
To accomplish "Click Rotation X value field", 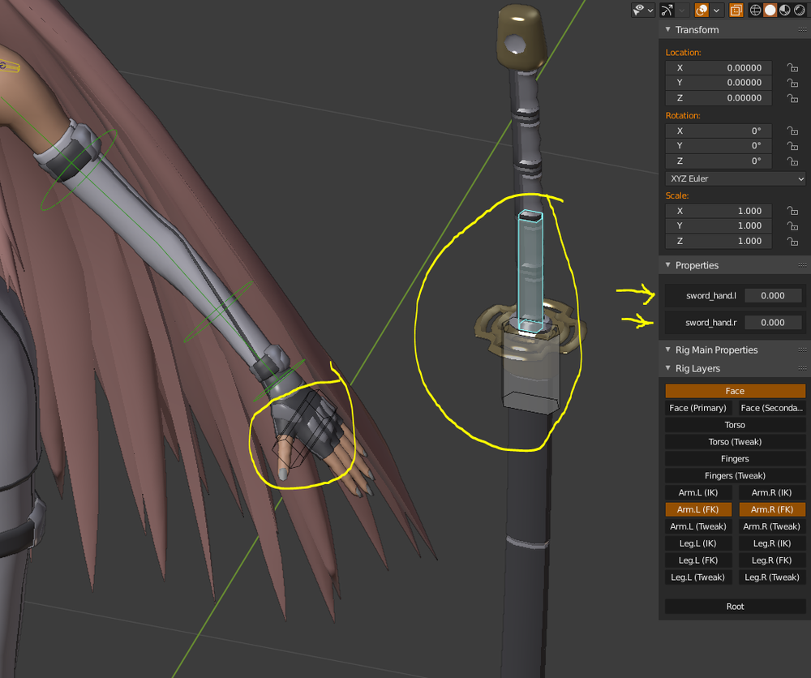I will (719, 131).
